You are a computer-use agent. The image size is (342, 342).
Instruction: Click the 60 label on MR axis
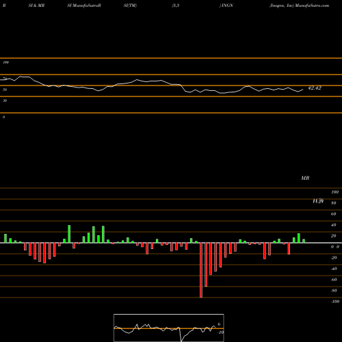click(334, 214)
